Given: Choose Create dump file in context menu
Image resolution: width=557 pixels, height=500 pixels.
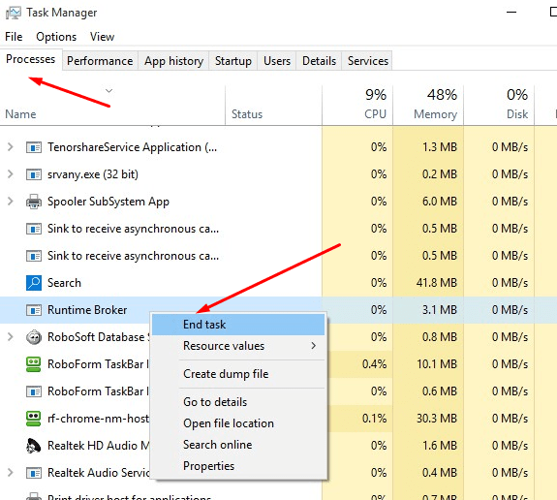Looking at the screenshot, I should (238, 374).
